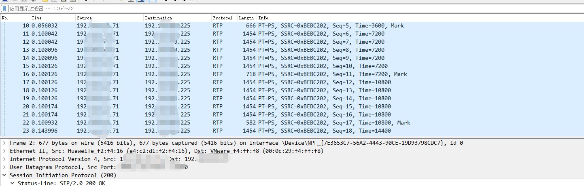Expand the Ethernet II tree node
This screenshot has width=584, height=186.
[x=4, y=151]
